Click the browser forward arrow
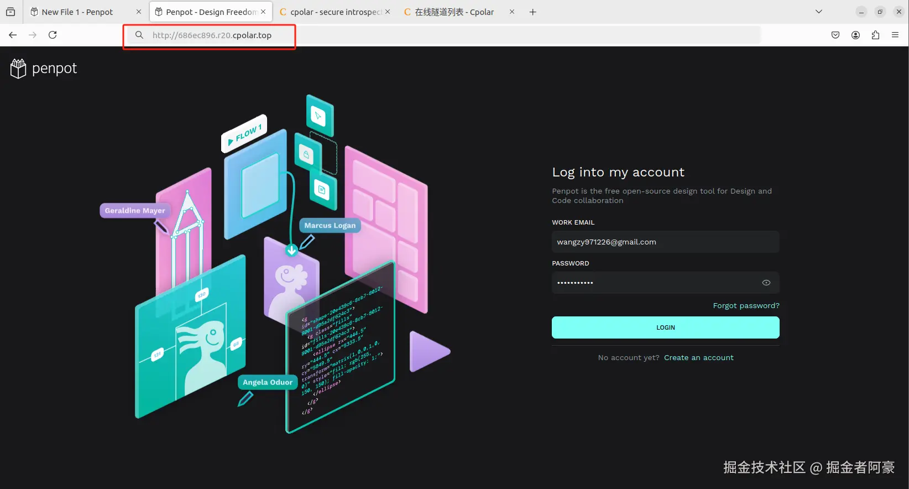The height and width of the screenshot is (489, 909). (x=33, y=35)
